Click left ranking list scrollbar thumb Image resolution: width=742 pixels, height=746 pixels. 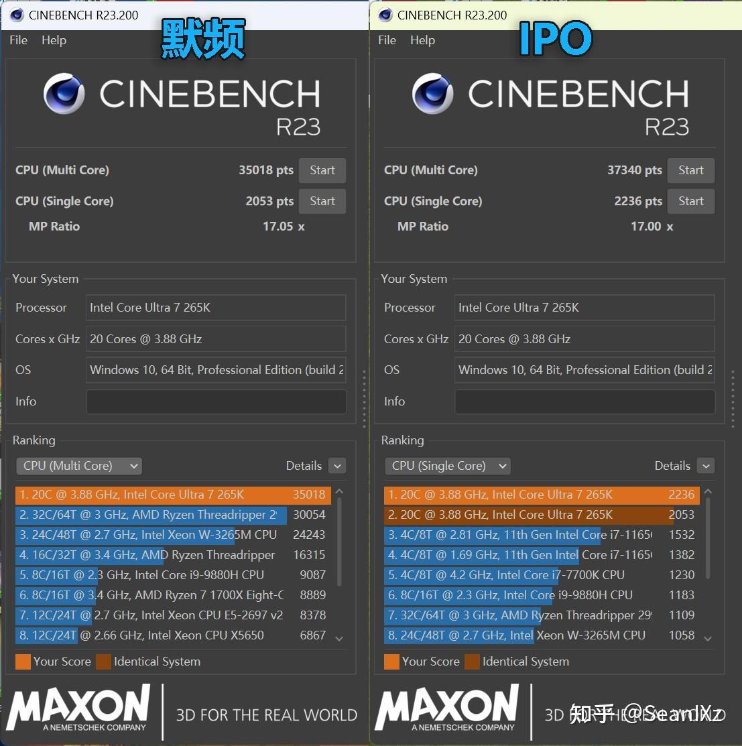(339, 542)
